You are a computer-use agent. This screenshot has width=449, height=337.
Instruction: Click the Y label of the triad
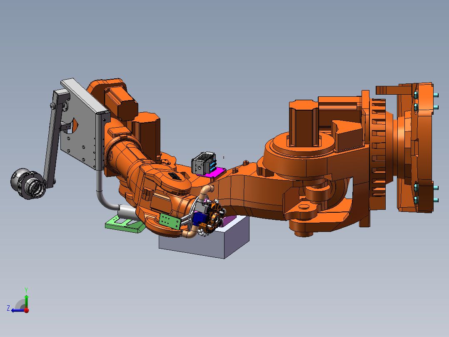(26, 290)
